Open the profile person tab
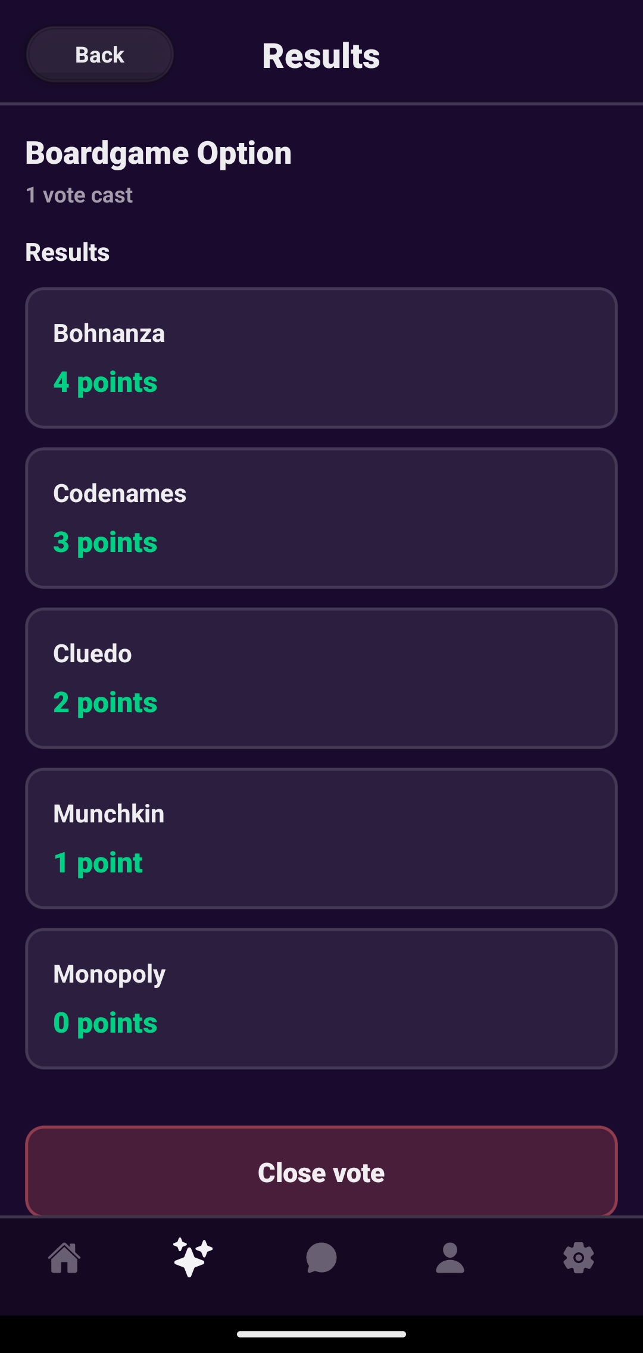643x1353 pixels. [450, 1258]
